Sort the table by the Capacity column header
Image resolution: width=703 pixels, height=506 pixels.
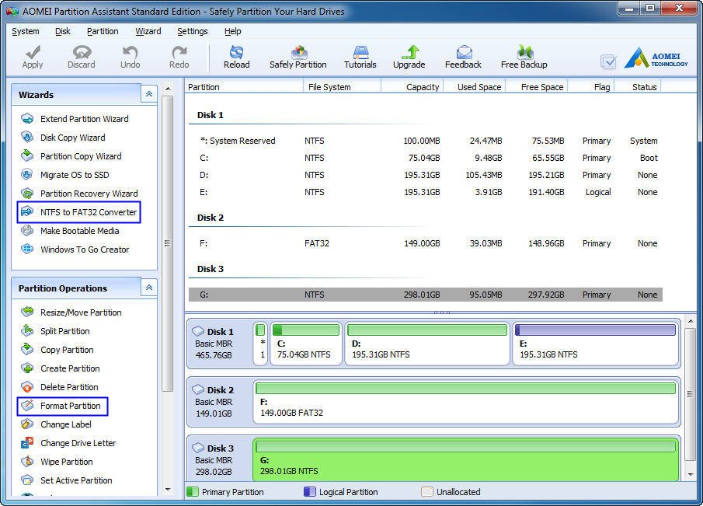(422, 87)
